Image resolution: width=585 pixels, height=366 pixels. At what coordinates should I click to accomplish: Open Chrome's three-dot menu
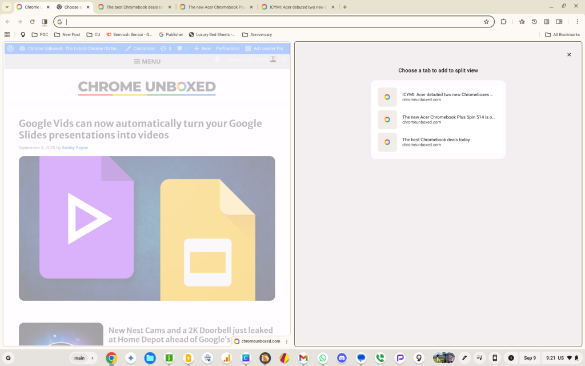579,22
